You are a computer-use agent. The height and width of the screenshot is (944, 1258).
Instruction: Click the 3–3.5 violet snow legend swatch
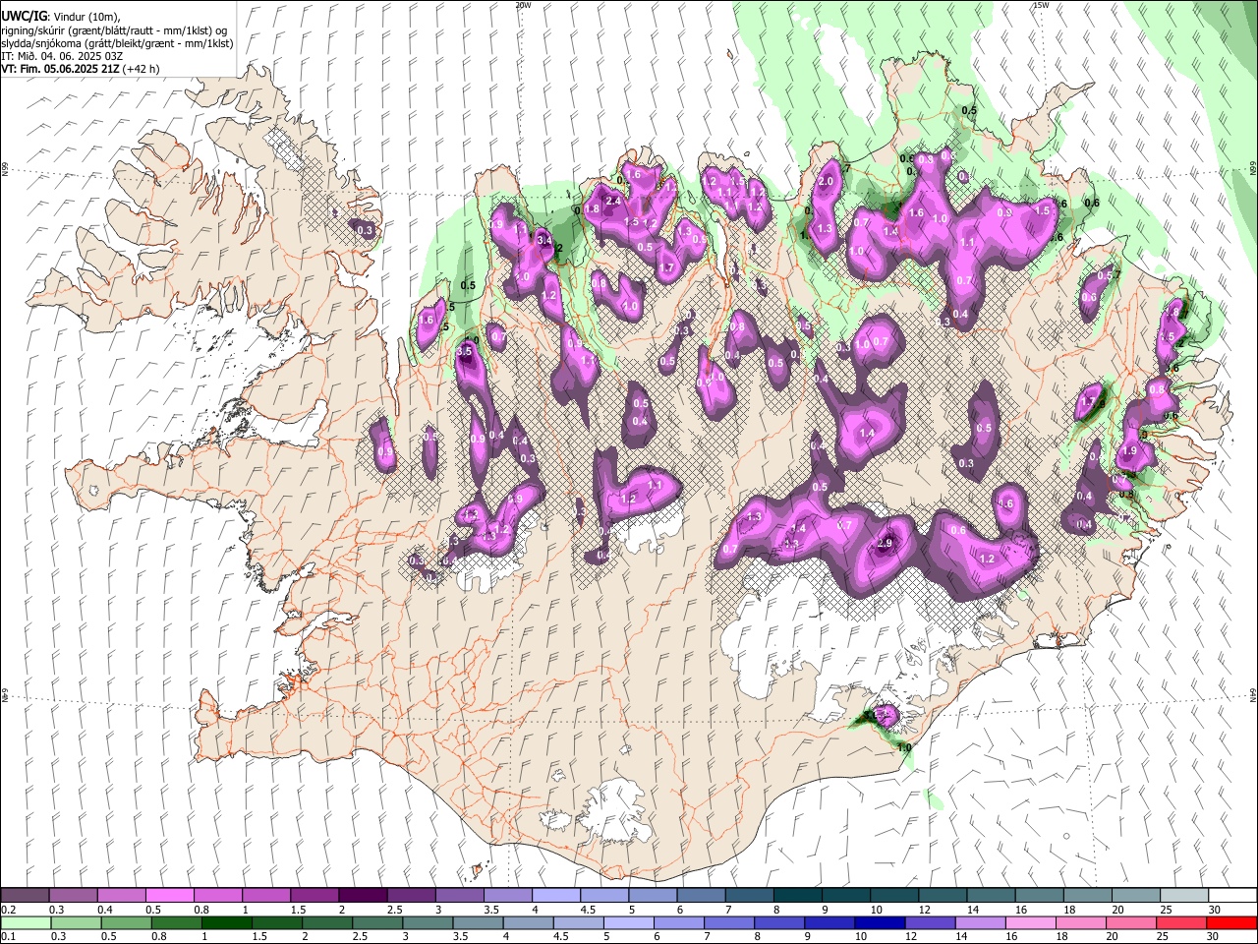coord(459,896)
